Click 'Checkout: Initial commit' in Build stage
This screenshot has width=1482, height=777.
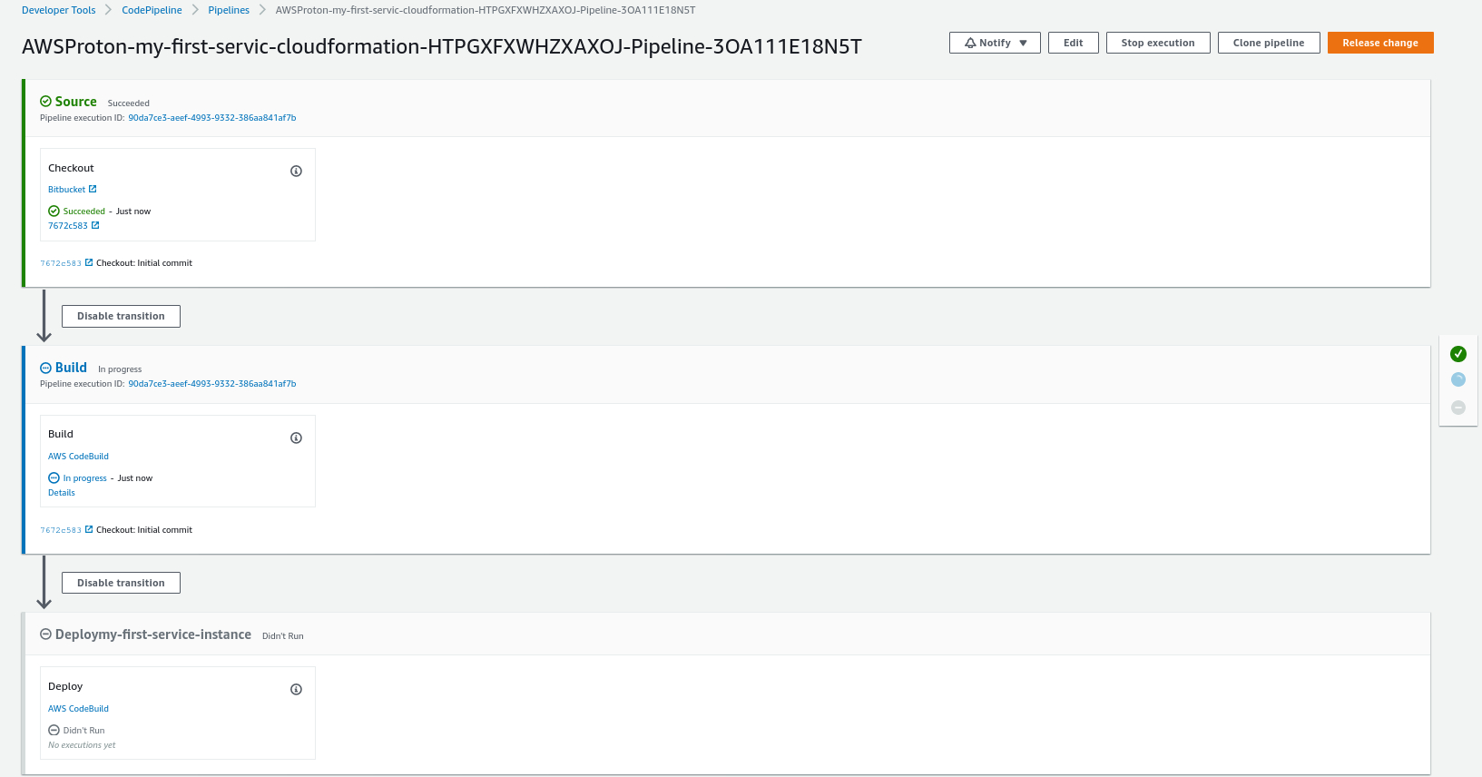point(144,530)
